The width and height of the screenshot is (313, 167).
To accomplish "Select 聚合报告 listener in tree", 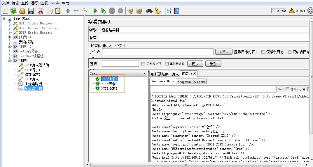I will pos(26,42).
